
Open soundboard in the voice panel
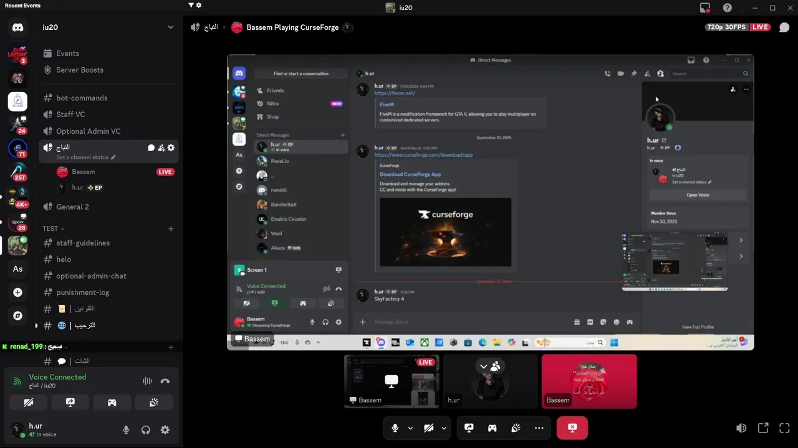pyautogui.click(x=154, y=403)
